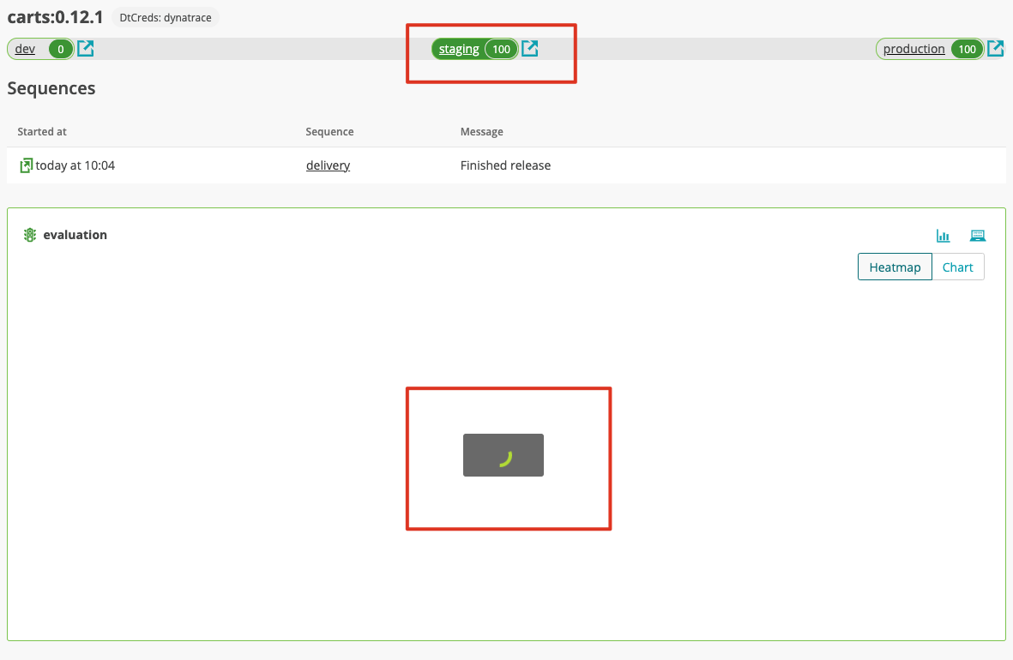
Task: Select the dev stage badge
Action: (x=40, y=49)
